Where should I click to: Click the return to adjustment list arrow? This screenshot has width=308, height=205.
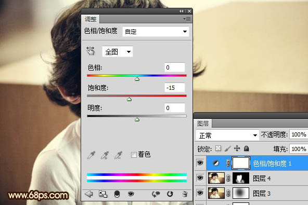(x=88, y=194)
